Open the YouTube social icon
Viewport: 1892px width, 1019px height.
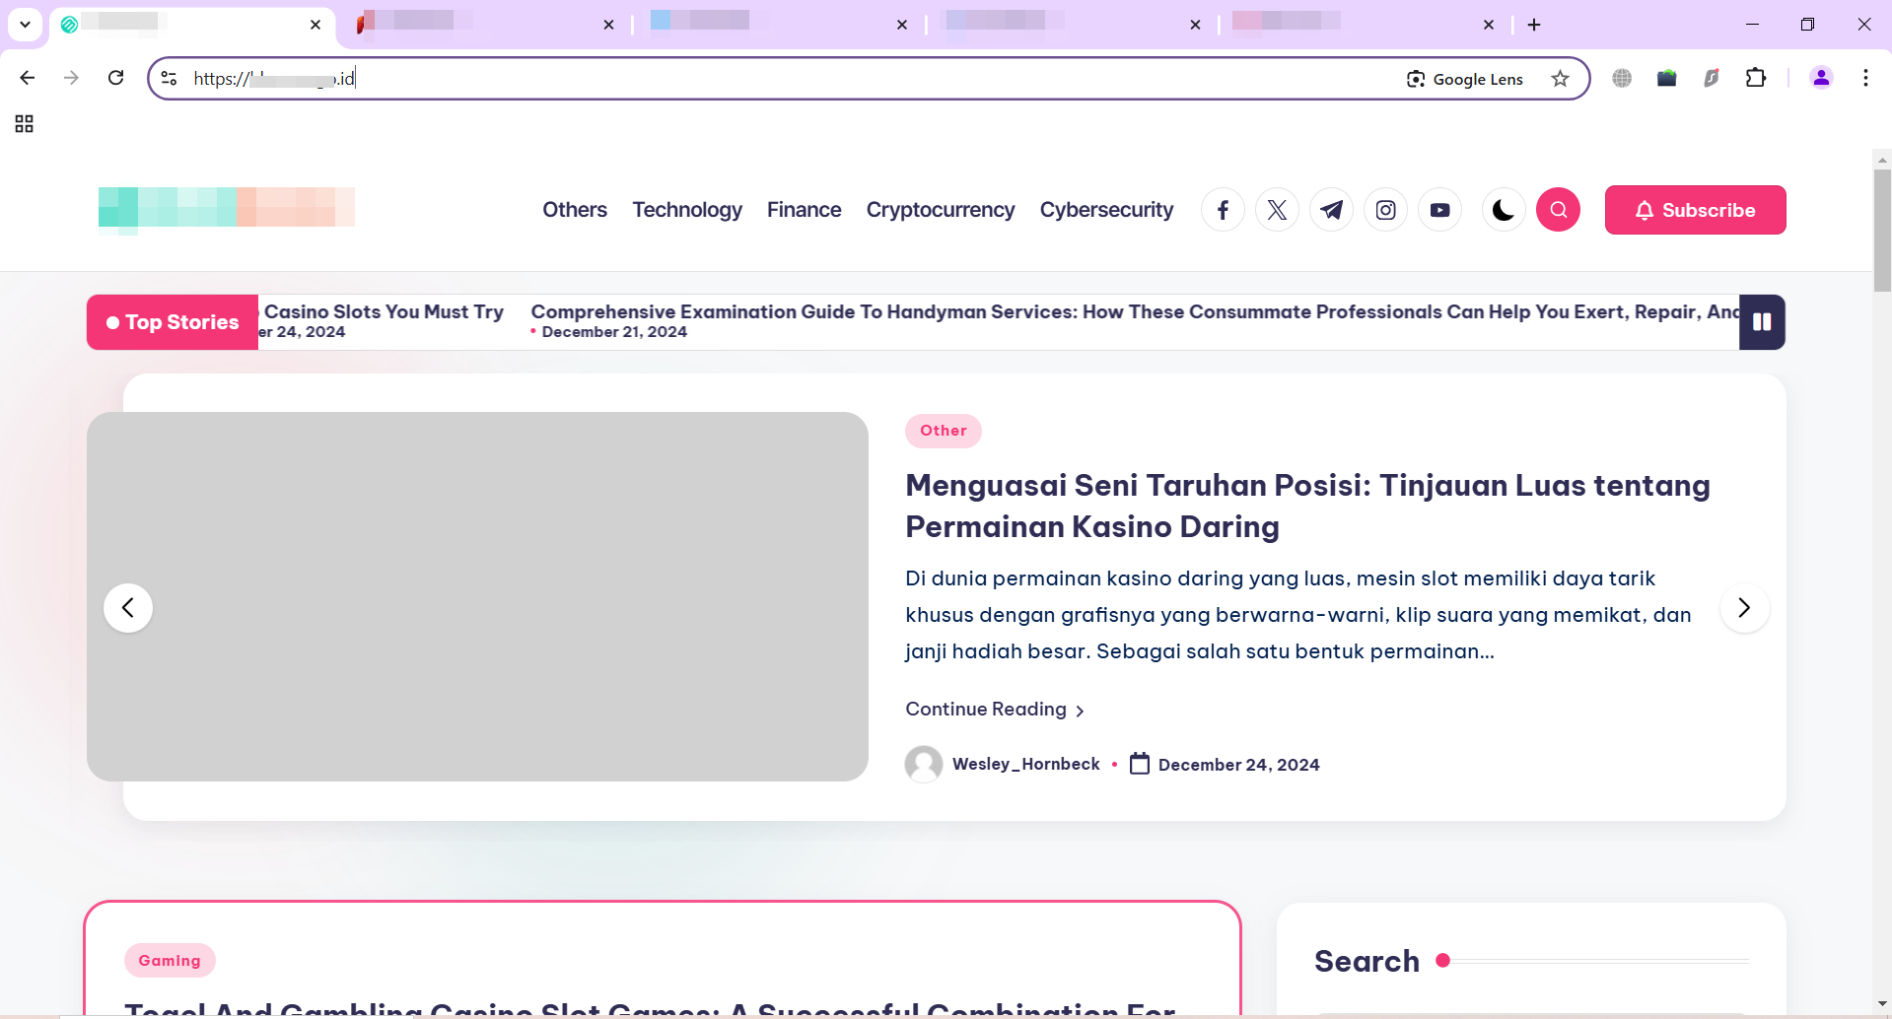point(1439,210)
